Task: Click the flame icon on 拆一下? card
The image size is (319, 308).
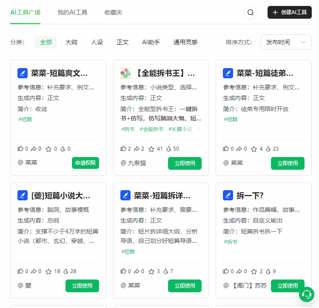Action: [269, 271]
